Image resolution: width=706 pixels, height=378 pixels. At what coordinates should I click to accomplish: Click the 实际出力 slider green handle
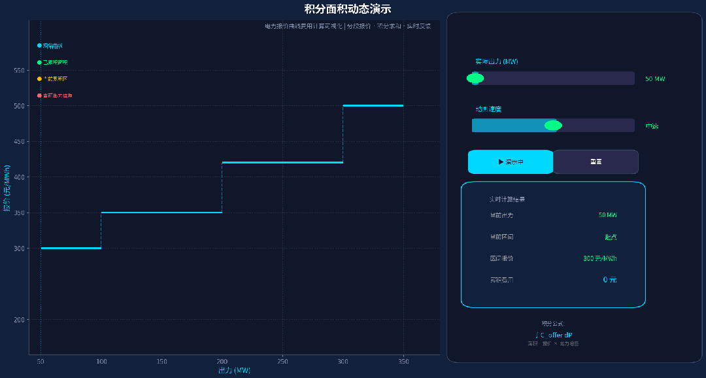(475, 78)
